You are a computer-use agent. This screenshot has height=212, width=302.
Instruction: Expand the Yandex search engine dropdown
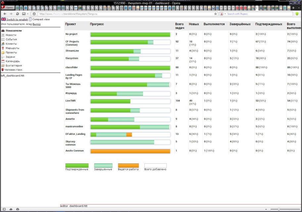(x=225, y=14)
